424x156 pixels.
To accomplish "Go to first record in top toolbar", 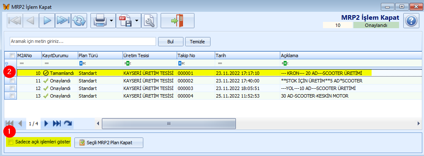I will (15, 21).
